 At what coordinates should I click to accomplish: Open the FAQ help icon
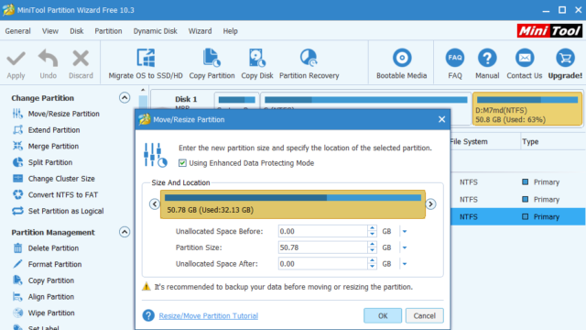pos(455,63)
